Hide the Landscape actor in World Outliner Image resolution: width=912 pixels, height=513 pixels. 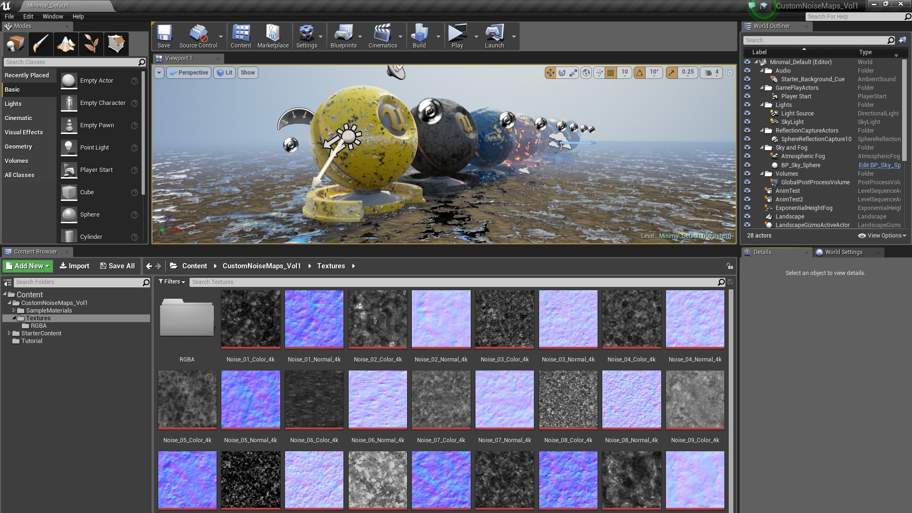click(x=747, y=217)
